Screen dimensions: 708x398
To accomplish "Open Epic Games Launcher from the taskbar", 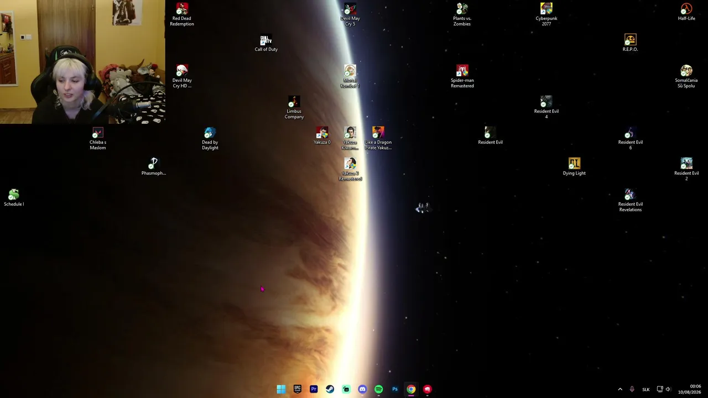I will (298, 389).
